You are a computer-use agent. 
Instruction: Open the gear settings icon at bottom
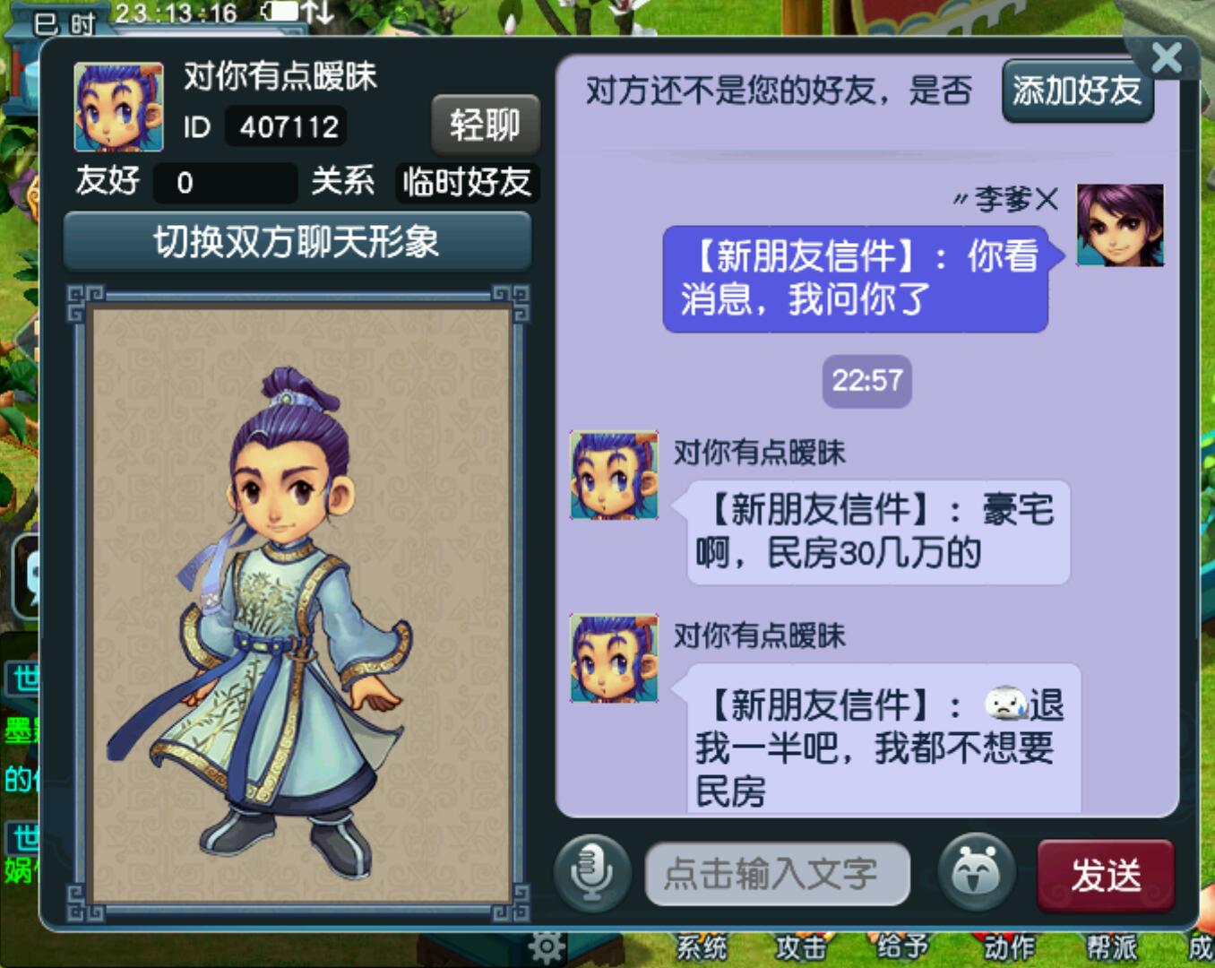tap(546, 946)
